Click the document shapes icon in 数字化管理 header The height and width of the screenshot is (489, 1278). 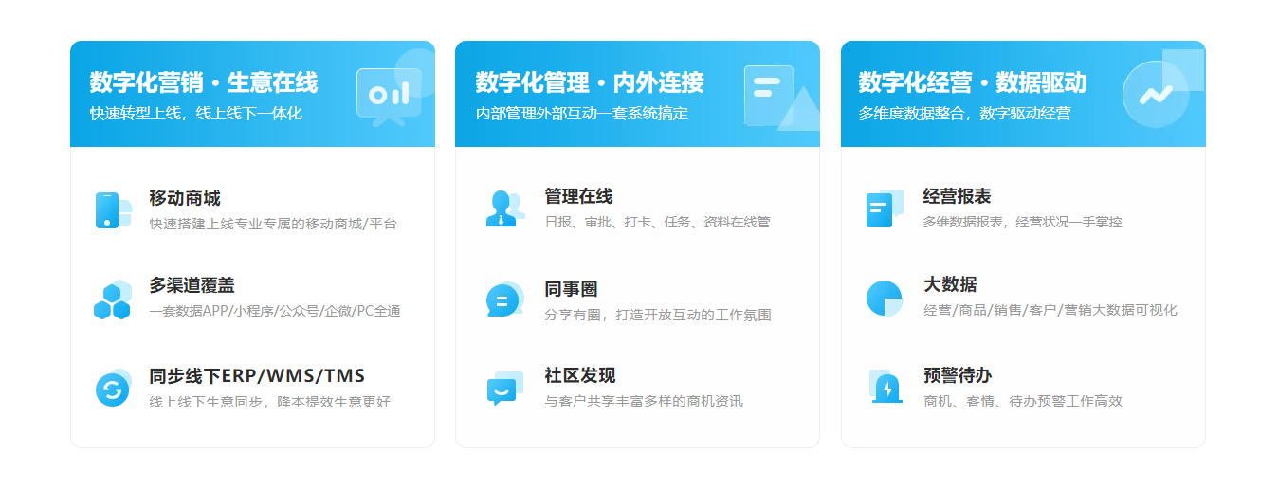tap(771, 94)
